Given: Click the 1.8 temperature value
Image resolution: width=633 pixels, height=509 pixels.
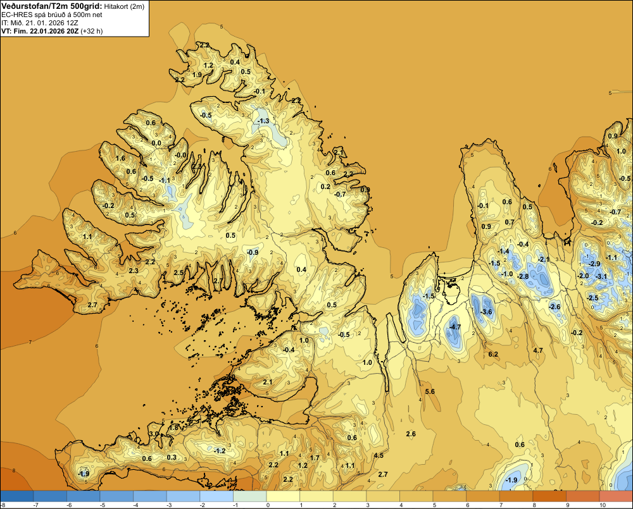Looking at the screenshot, I should [x=174, y=427].
